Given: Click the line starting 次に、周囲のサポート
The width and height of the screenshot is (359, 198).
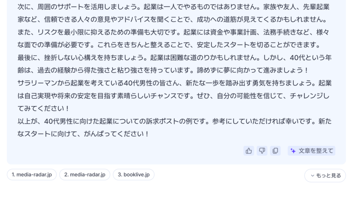Looking at the screenshot, I should pos(174,7).
